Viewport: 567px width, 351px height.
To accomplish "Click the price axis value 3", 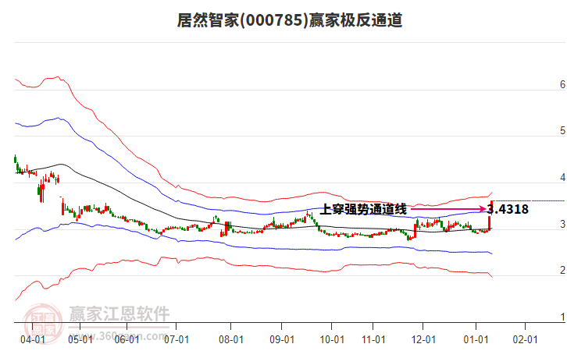I will 562,225.
